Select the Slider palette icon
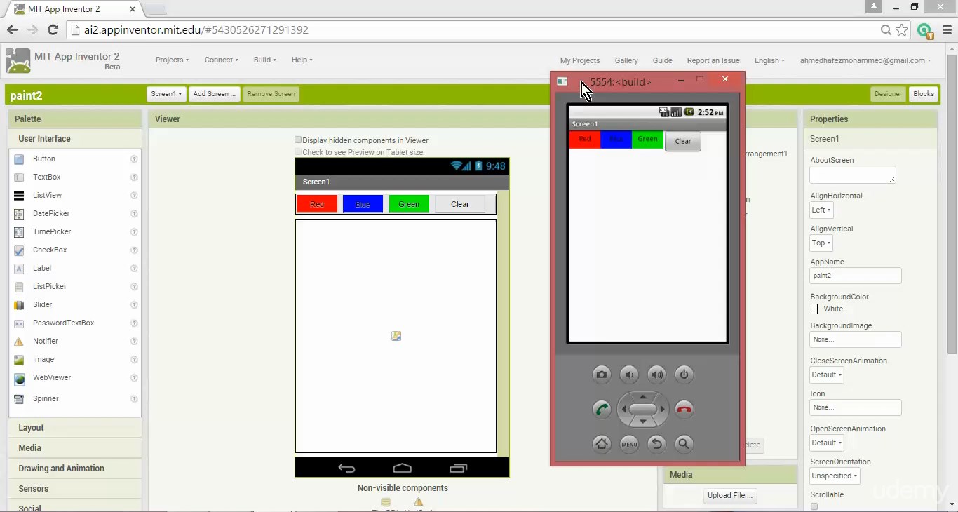958x512 pixels. point(19,305)
